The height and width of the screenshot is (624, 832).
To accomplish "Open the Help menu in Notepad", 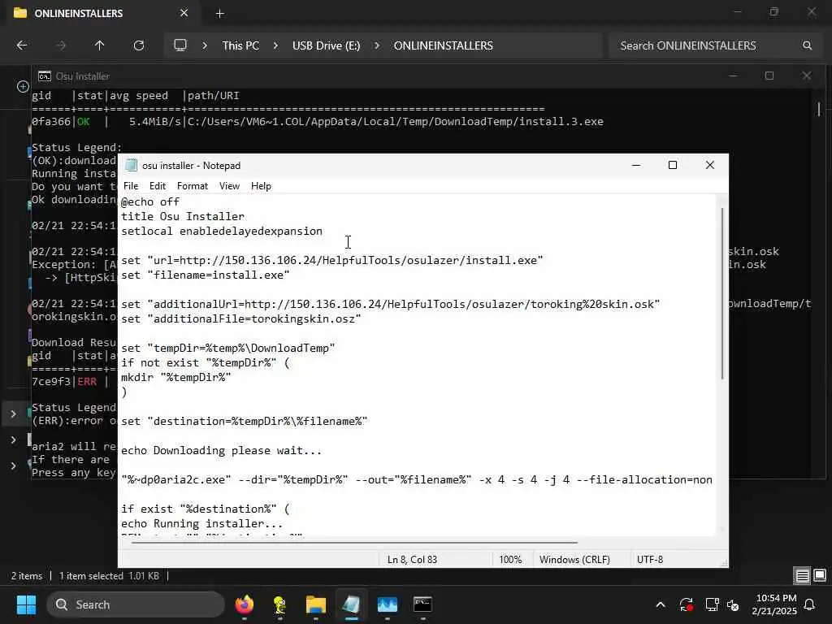I will [261, 186].
